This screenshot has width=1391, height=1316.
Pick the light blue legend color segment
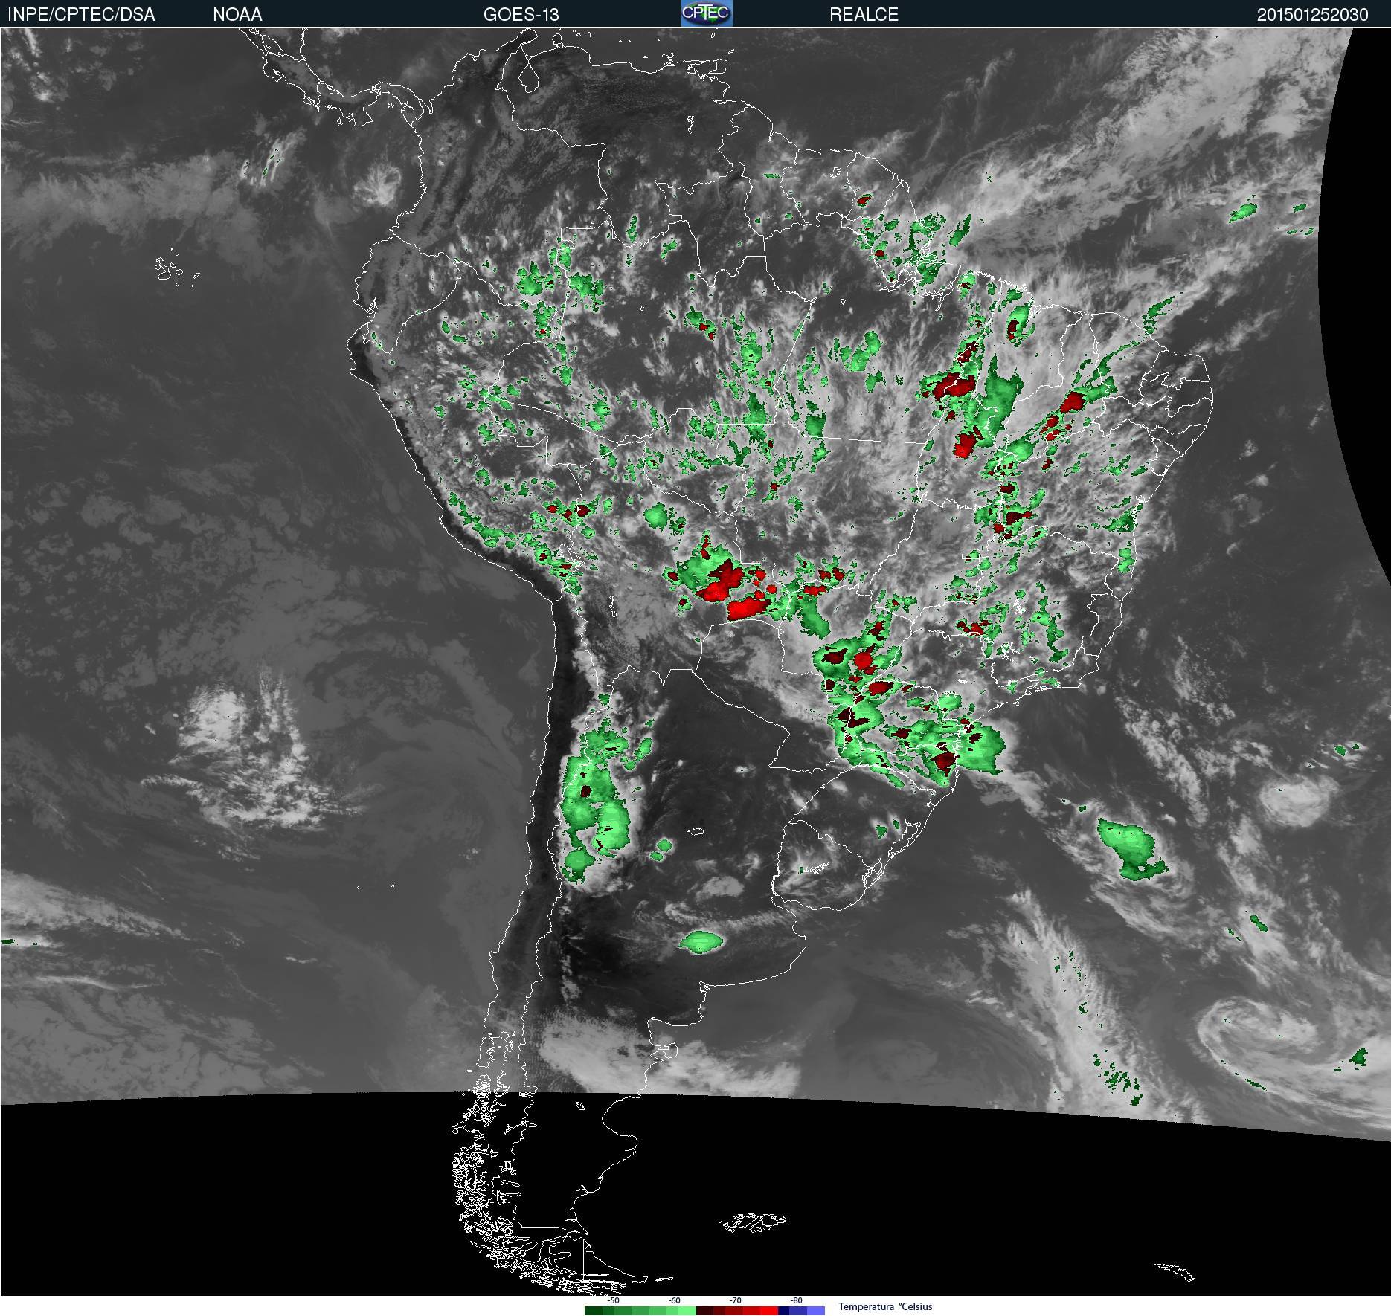point(816,1311)
